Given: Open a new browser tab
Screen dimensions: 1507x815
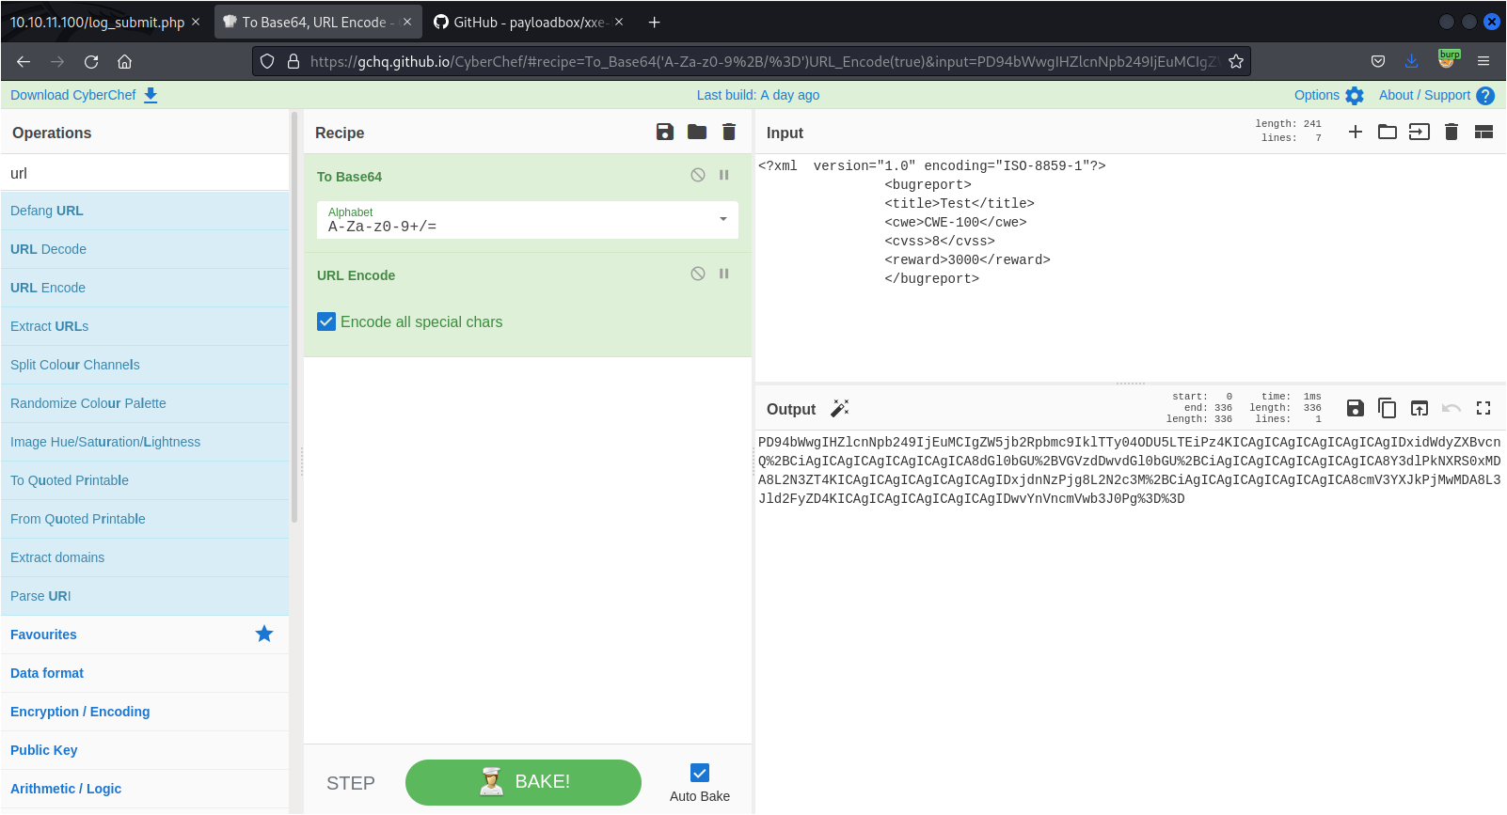Looking at the screenshot, I should pos(654,22).
